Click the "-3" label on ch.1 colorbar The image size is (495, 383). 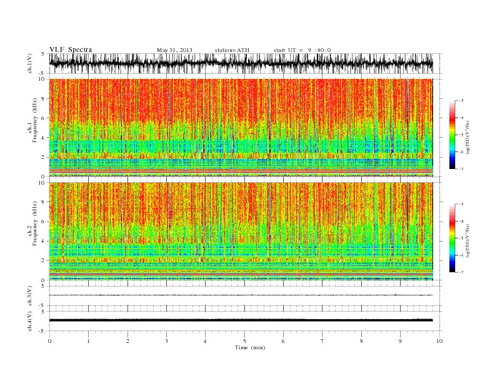tap(461, 101)
